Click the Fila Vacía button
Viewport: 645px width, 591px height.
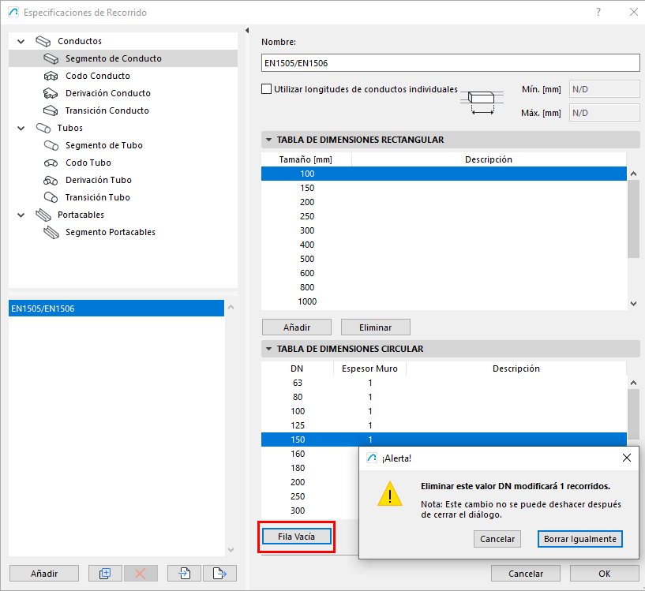(x=297, y=537)
